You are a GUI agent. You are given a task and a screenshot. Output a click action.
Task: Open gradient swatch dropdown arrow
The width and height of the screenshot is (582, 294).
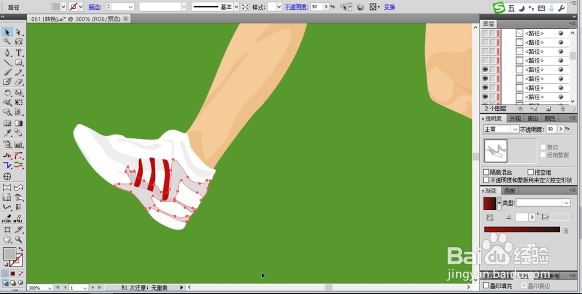coord(499,203)
